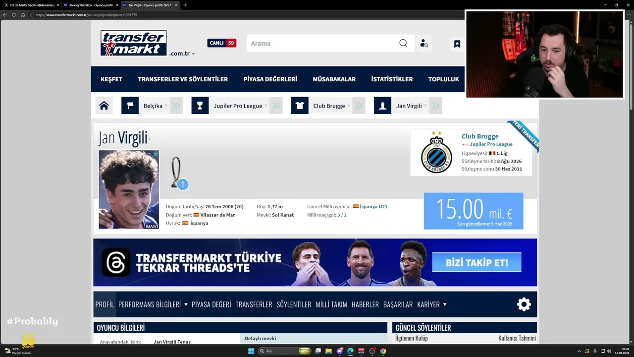The height and width of the screenshot is (357, 634).
Task: Expand the Kariyer dropdown
Action: (445, 304)
